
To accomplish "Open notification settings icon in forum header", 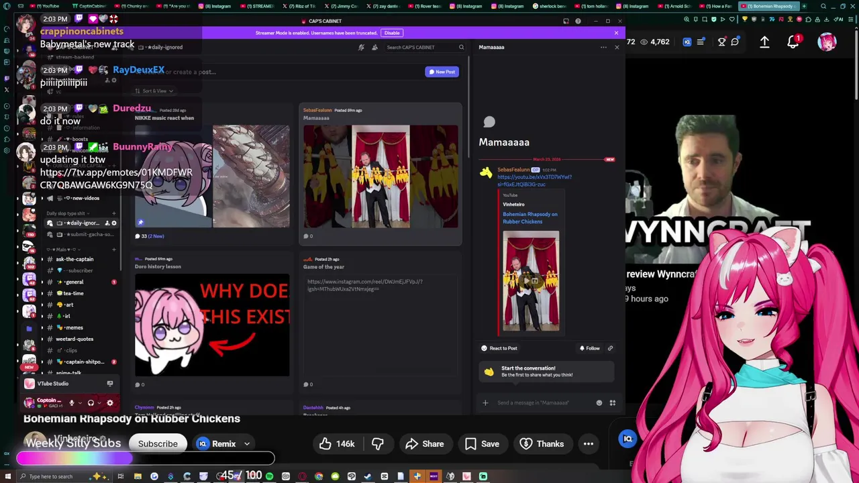I will pos(361,47).
